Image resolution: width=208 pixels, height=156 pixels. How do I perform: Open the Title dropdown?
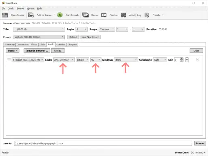click(x=39, y=29)
